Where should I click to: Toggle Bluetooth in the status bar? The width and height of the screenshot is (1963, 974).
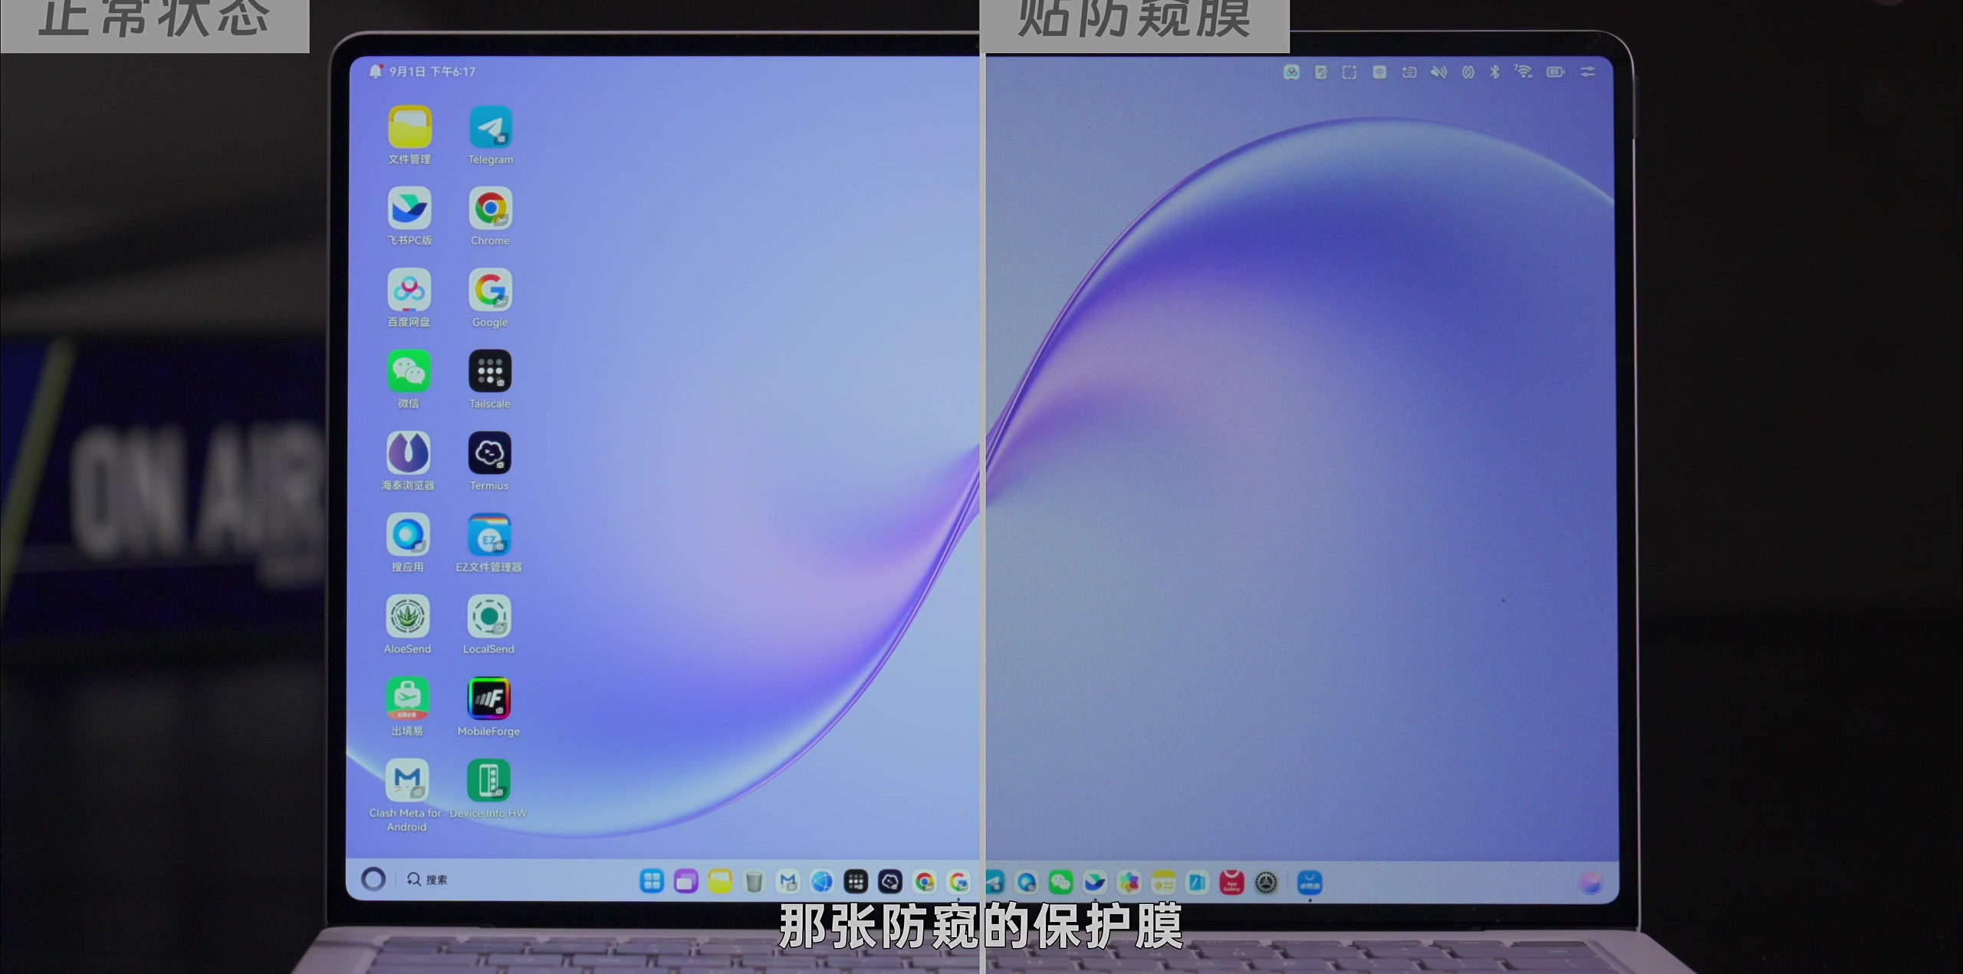(1494, 72)
